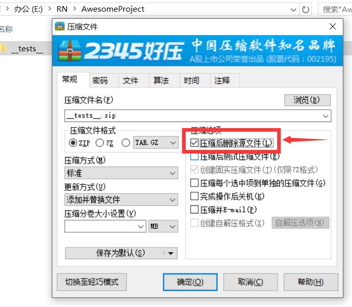Check 压缩并E-mail option
Image resolution: width=352 pixels, height=307 pixels.
[x=194, y=210]
